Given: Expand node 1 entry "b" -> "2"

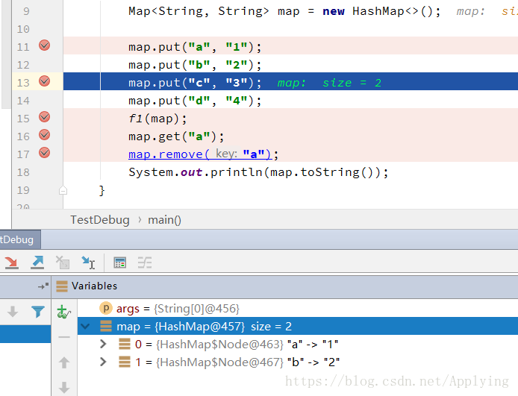Looking at the screenshot, I should [x=103, y=362].
